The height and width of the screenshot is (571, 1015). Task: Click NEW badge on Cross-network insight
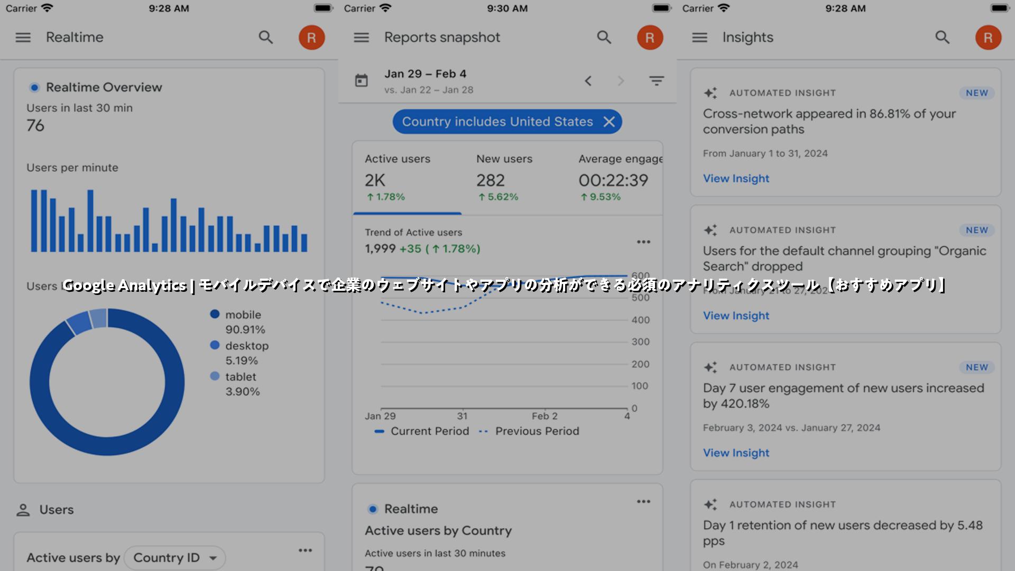tap(977, 93)
